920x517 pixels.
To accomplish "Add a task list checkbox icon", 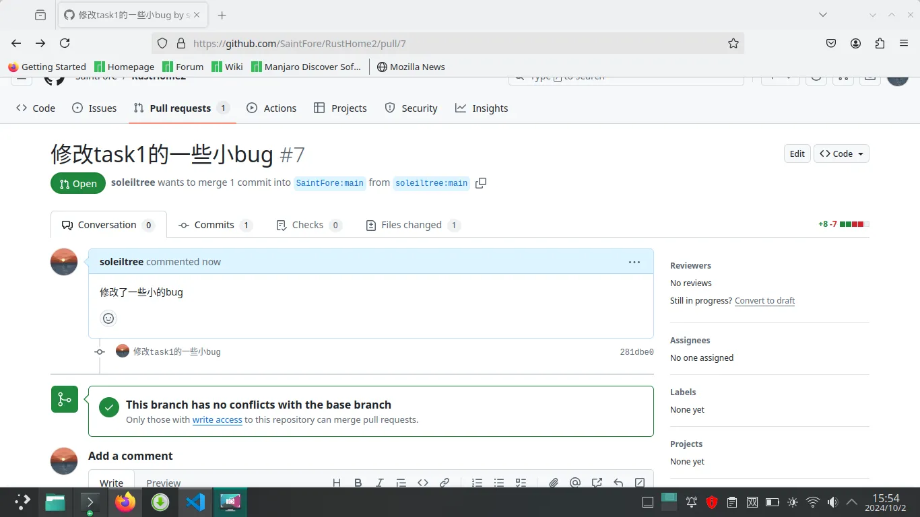I will pos(521,483).
